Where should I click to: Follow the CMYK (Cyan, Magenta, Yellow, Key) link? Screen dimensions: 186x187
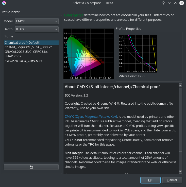[91, 116]
